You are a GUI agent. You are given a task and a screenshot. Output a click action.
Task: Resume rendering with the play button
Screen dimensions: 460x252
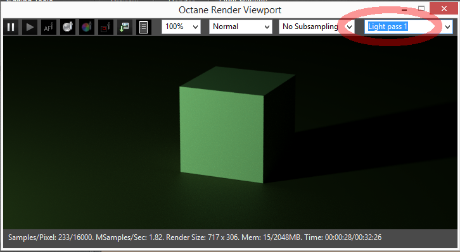pos(30,27)
